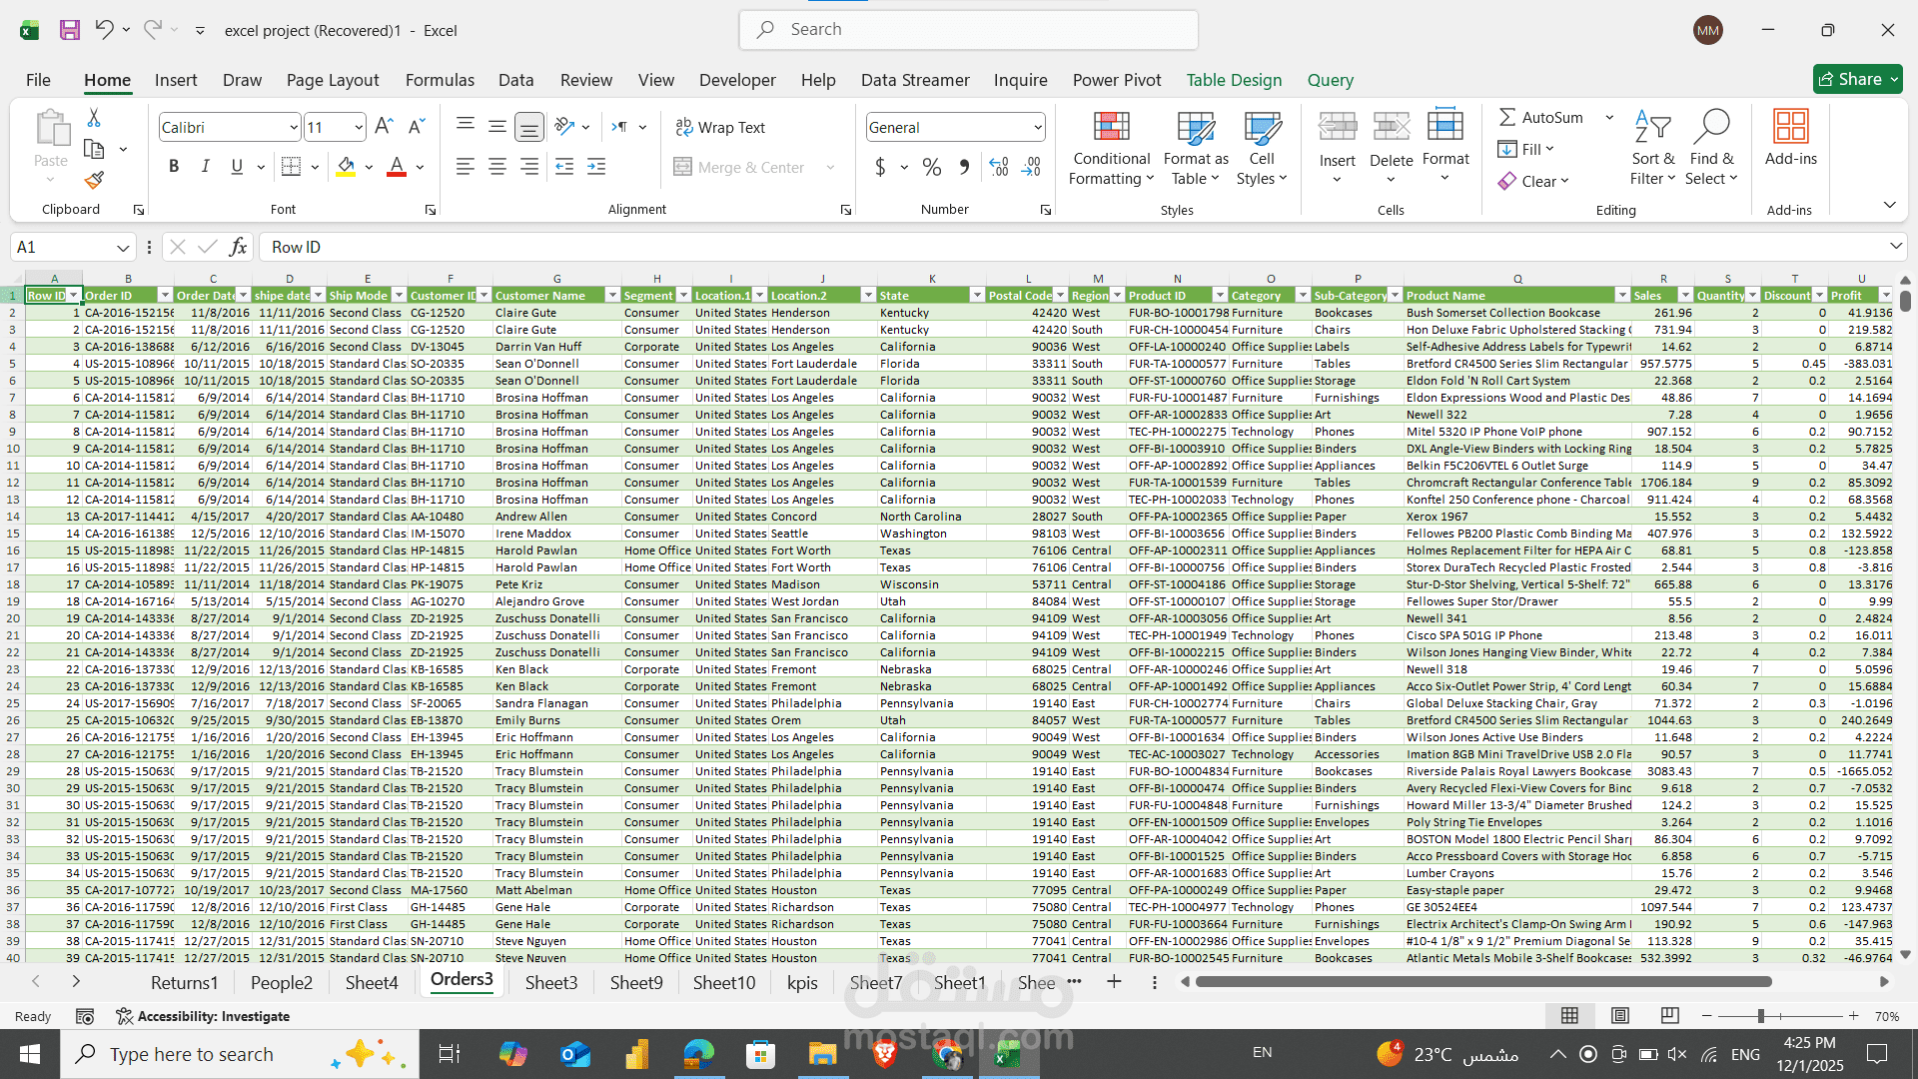The height and width of the screenshot is (1079, 1918).
Task: Toggle Italic formatting
Action: point(205,166)
